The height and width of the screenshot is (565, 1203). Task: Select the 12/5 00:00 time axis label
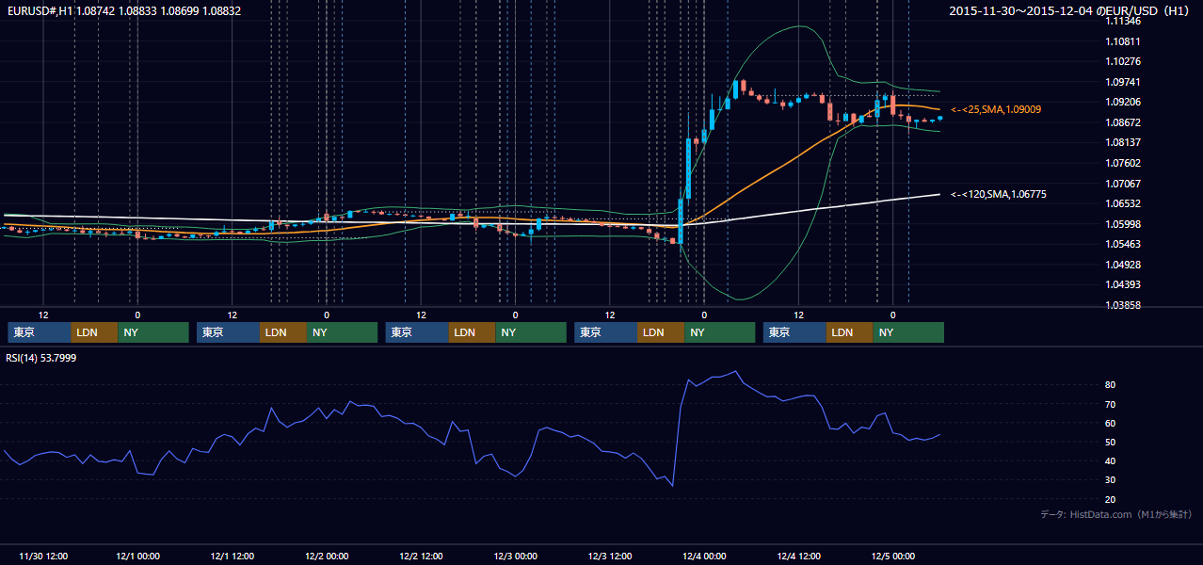pyautogui.click(x=893, y=556)
